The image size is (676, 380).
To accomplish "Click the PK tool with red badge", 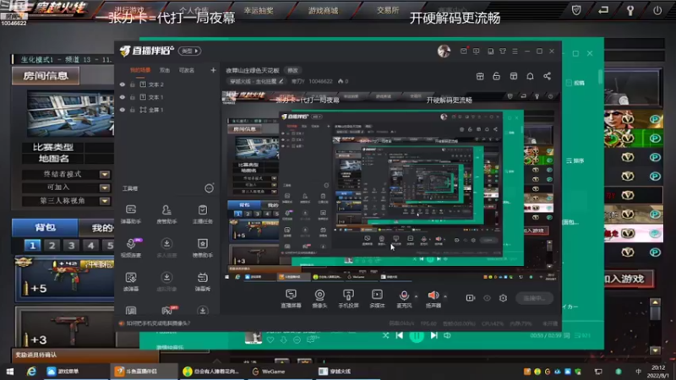I will (166, 310).
